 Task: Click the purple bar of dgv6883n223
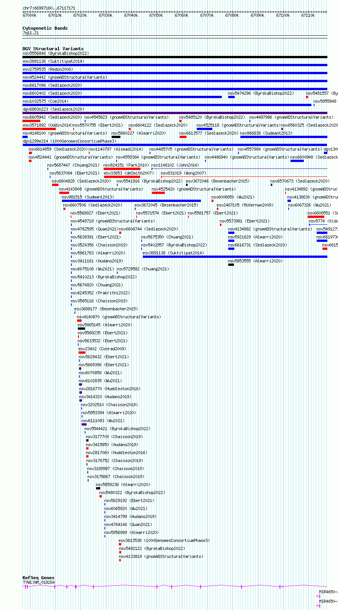[x=175, y=113]
